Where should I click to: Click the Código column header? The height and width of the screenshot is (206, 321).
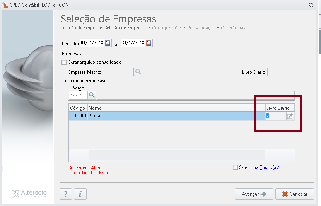click(78, 108)
